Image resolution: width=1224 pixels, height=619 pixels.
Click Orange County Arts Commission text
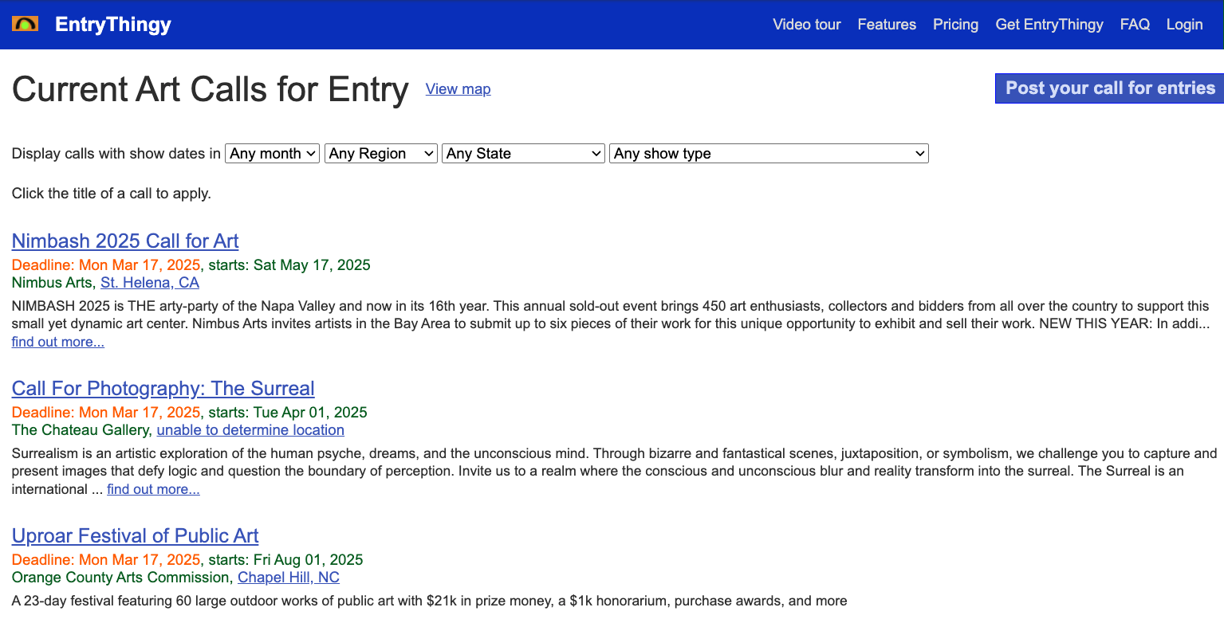coord(120,578)
